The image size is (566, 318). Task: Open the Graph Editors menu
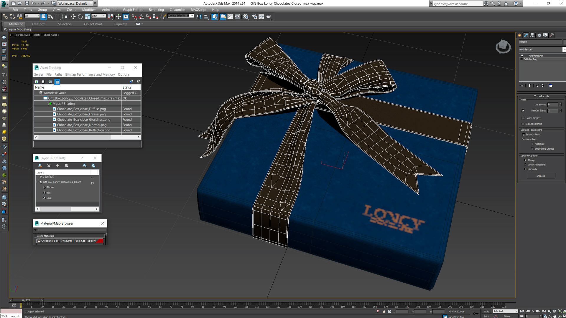[133, 10]
